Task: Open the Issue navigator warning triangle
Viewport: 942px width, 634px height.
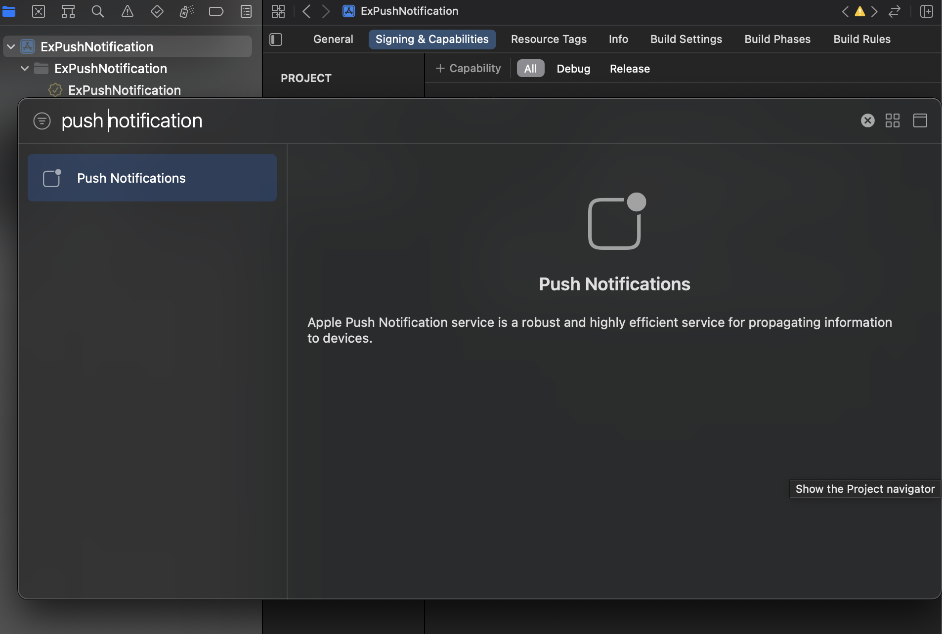Action: (x=128, y=11)
